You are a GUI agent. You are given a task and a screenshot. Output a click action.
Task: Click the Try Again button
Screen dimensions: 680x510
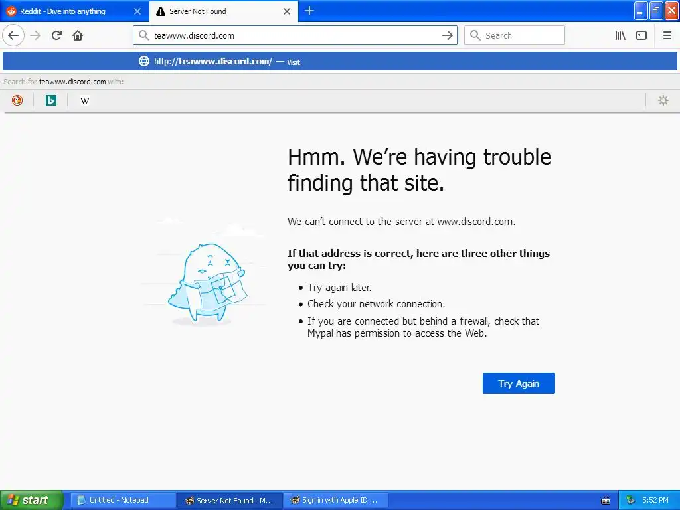point(519,383)
